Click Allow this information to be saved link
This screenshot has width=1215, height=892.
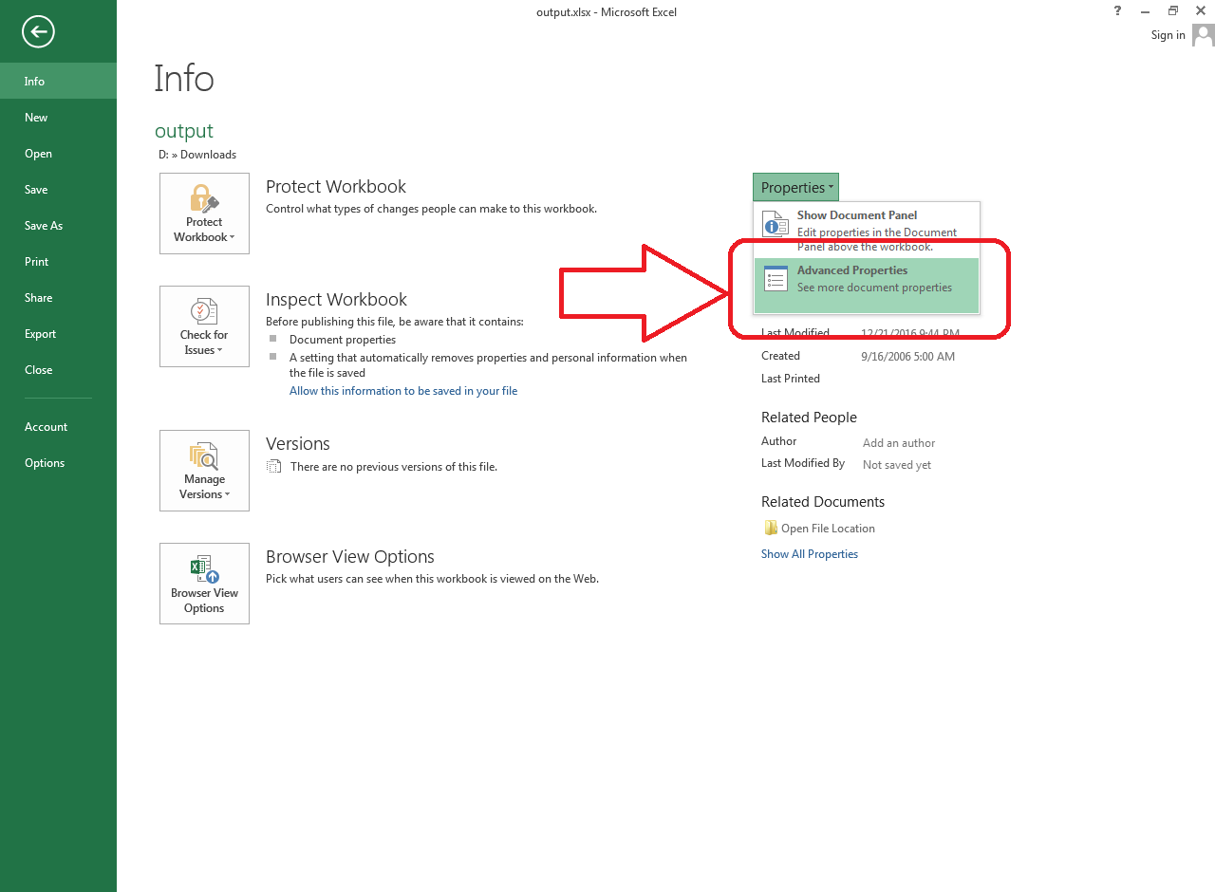(x=403, y=391)
